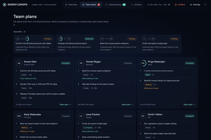The image size is (211, 140).
Task: Click 'Priya waiting on this' note
Action: click(x=28, y=78)
